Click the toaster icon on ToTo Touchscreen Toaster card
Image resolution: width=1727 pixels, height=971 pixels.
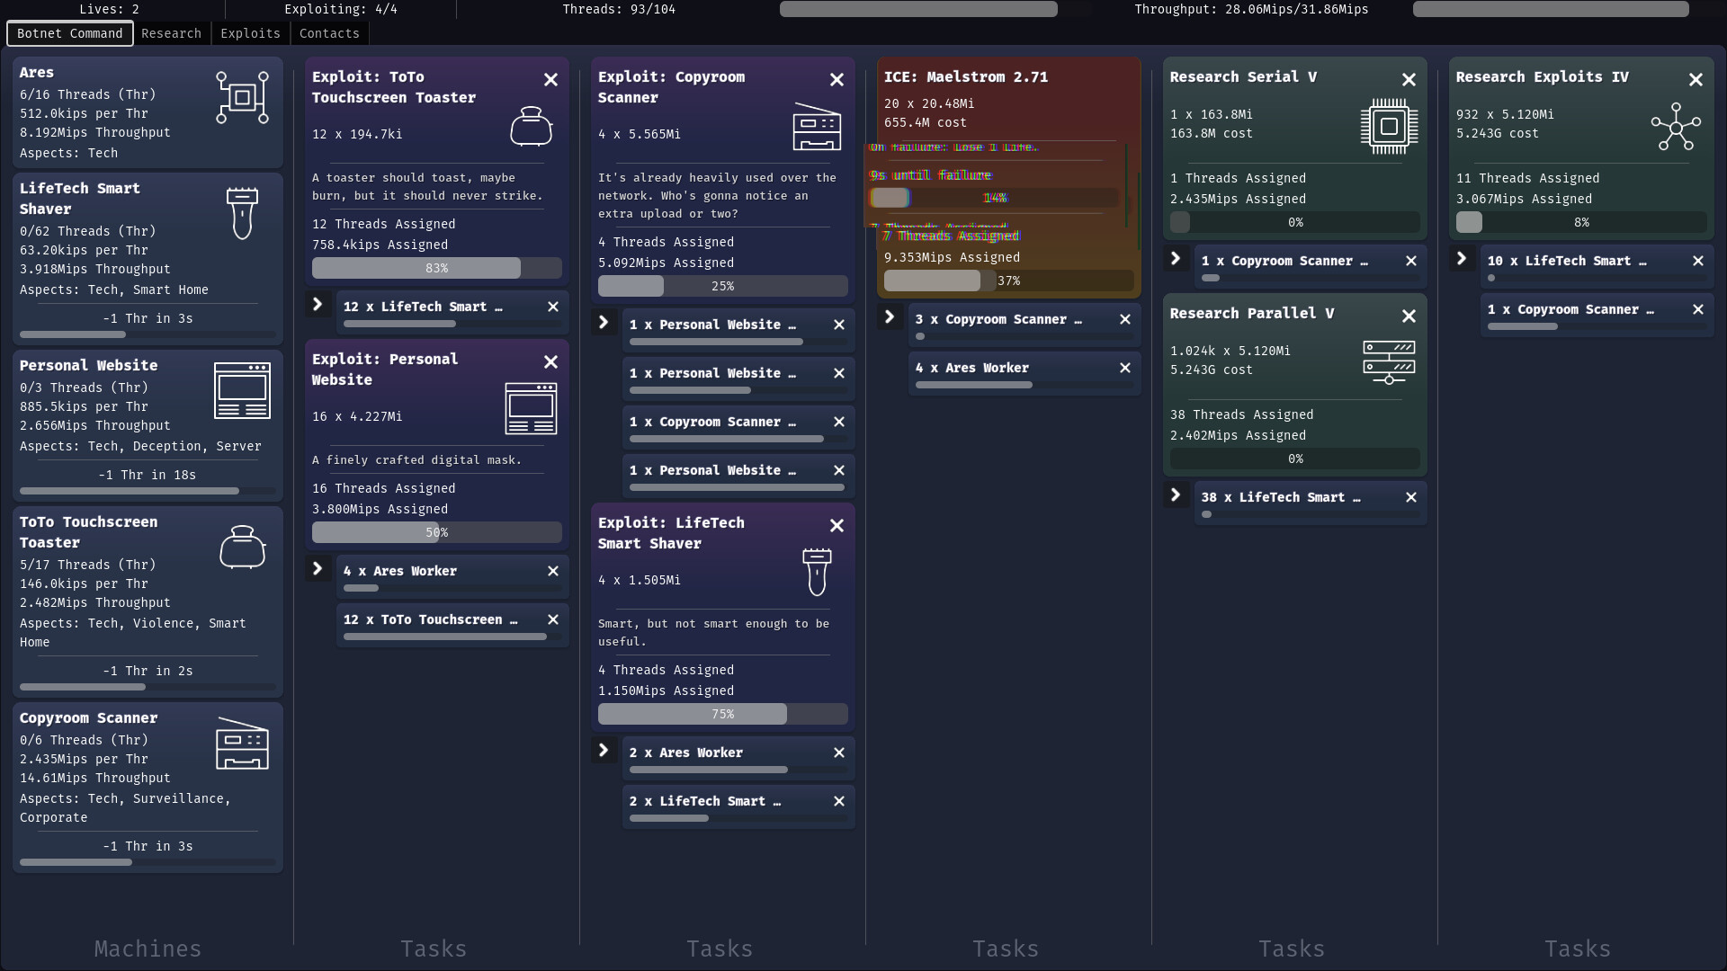(x=241, y=548)
